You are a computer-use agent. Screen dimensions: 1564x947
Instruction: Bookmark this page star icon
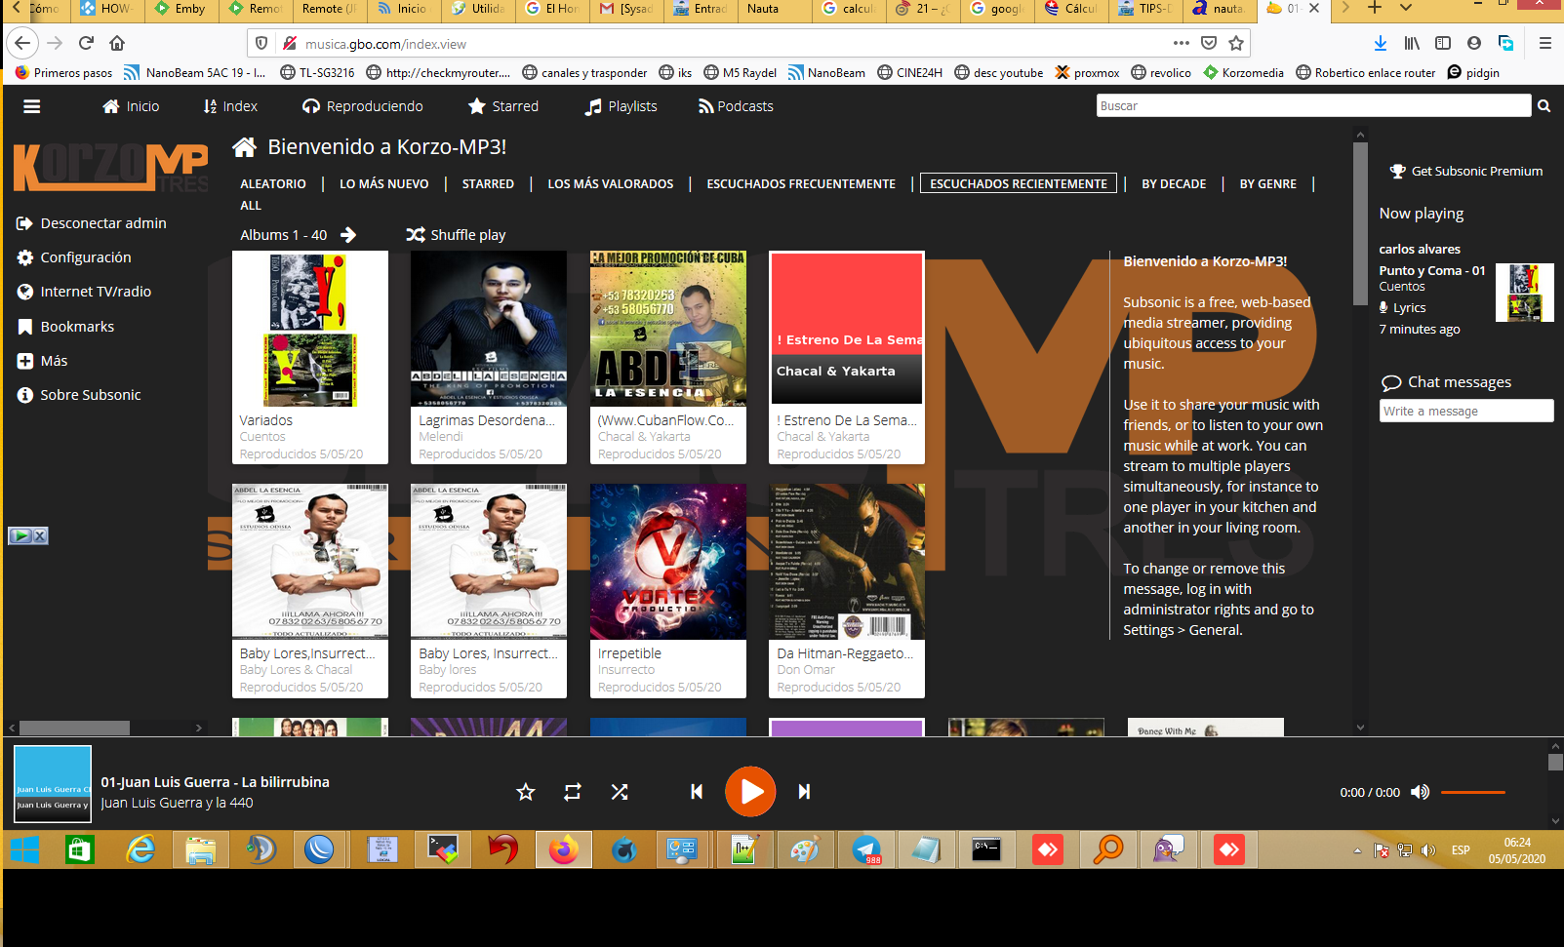(x=1236, y=43)
